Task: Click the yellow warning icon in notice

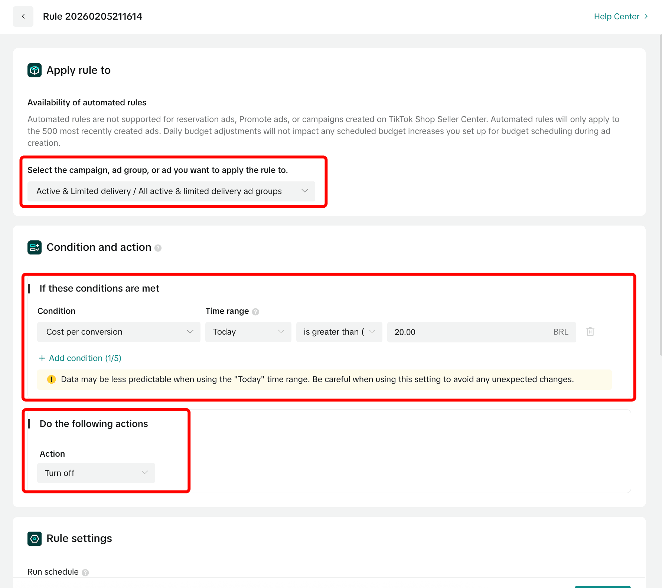Action: [x=51, y=380]
